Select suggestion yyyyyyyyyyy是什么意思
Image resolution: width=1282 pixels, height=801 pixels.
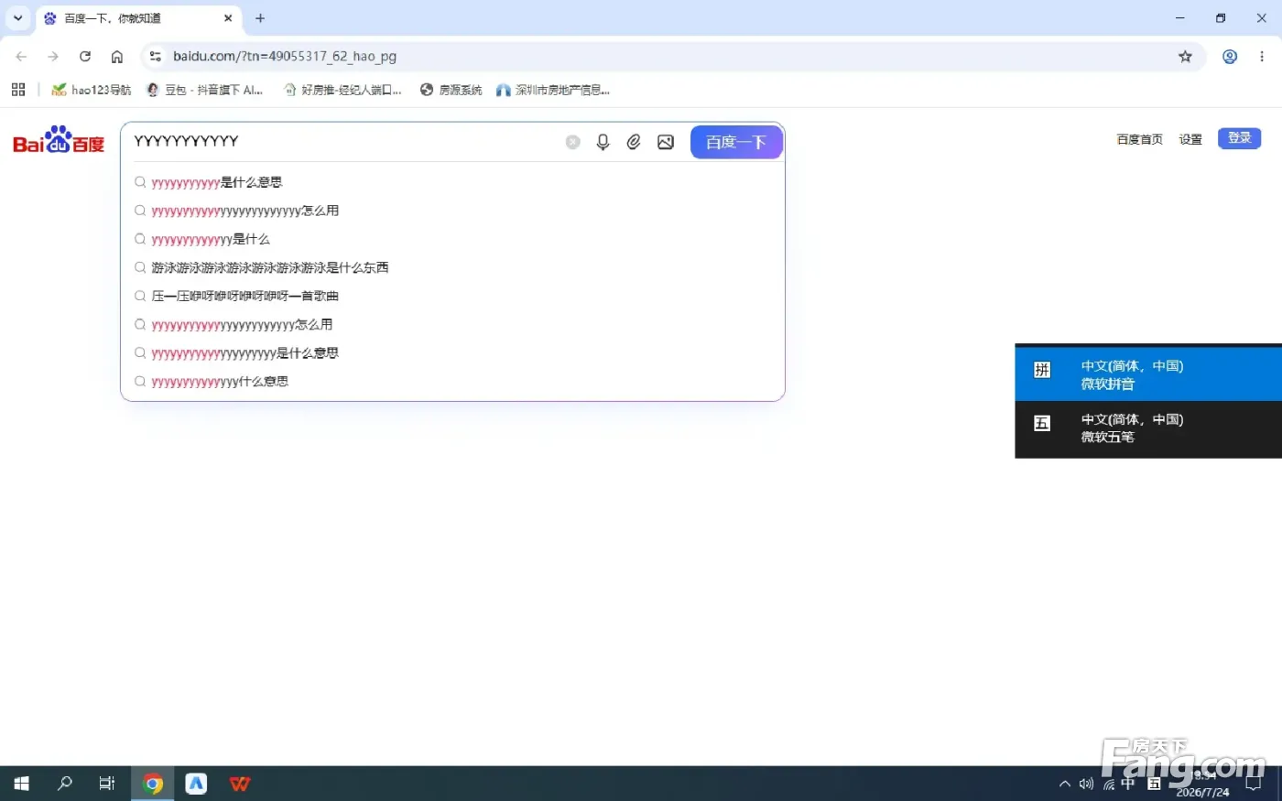pos(217,182)
